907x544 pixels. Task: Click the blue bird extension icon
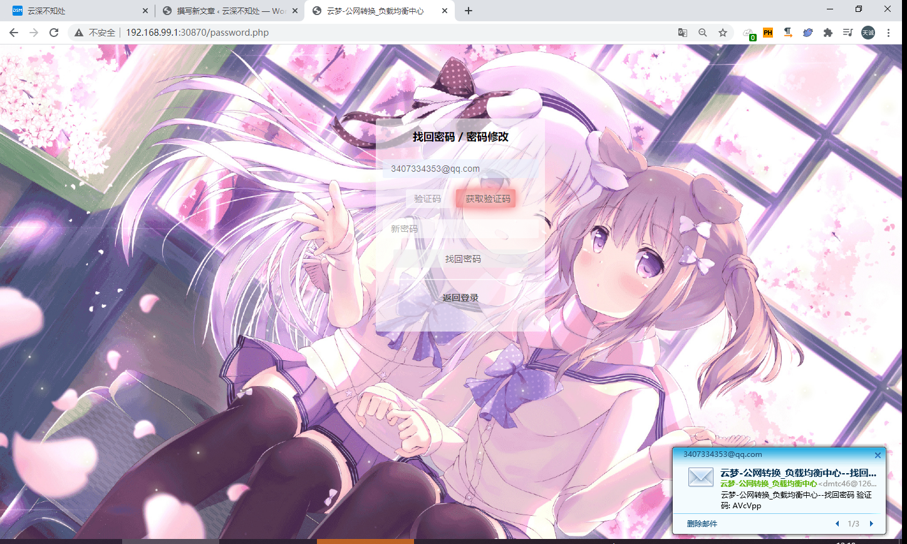[x=808, y=33]
